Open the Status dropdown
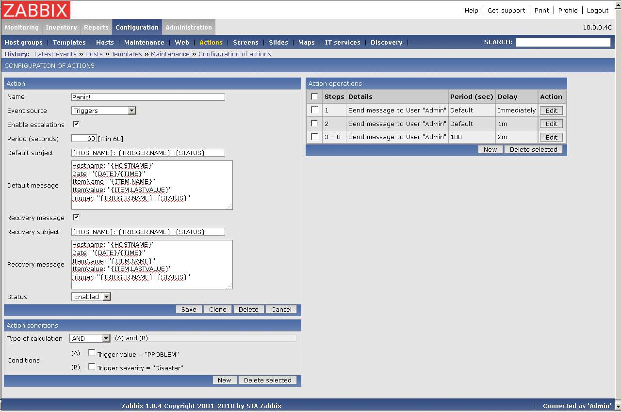621x412 pixels. 91,297
